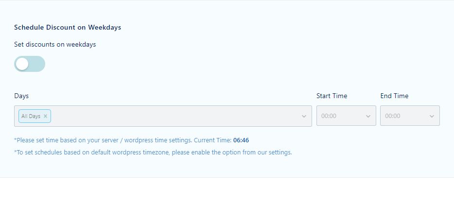Open the End Time 00:00 dropdown value
Screen dimensions: 454x204
[393, 116]
